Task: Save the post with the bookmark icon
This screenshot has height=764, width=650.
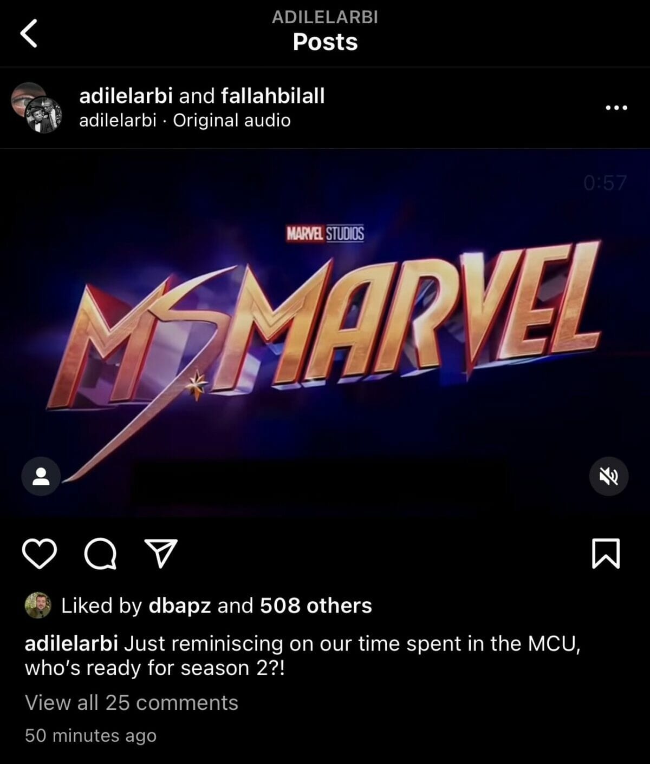Action: coord(606,554)
